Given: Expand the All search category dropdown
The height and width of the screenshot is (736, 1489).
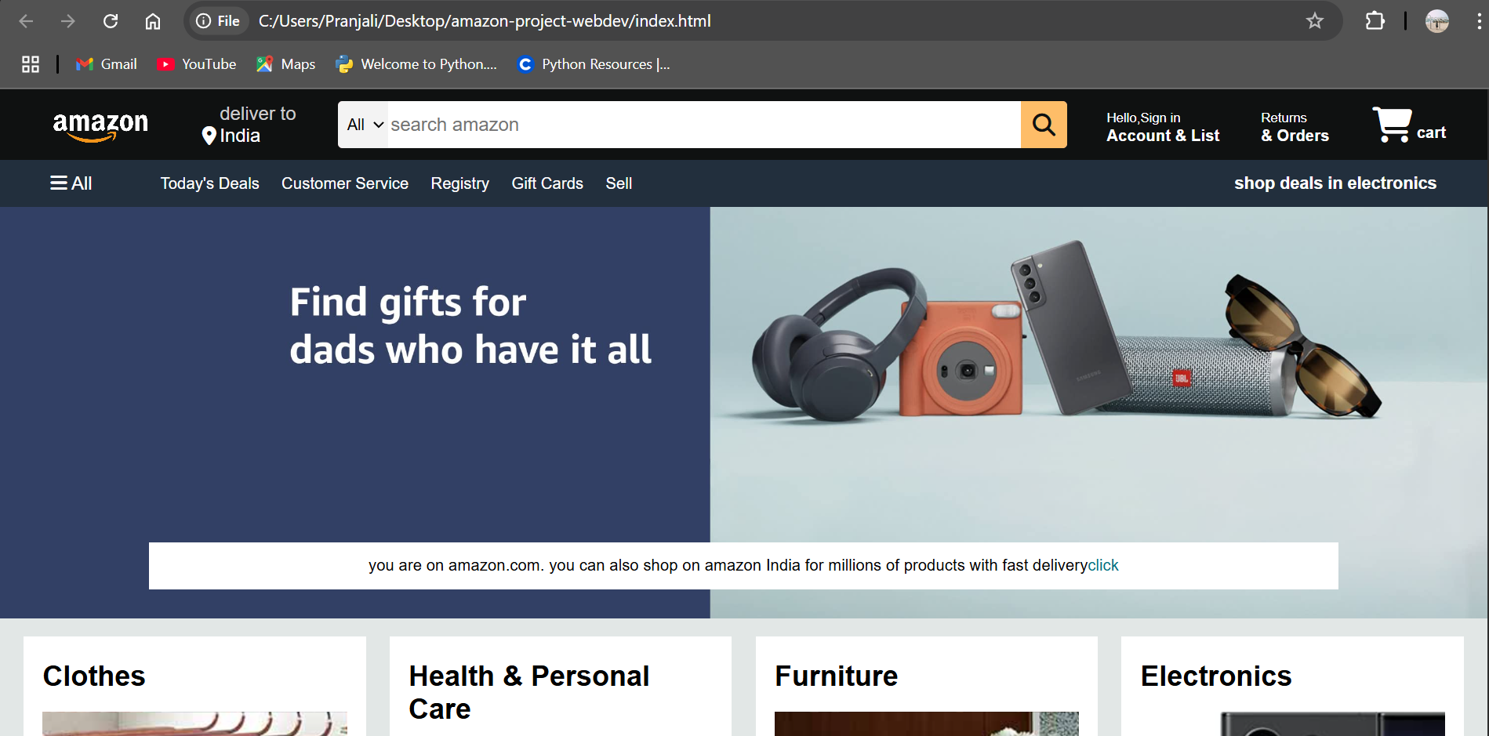Looking at the screenshot, I should tap(364, 125).
